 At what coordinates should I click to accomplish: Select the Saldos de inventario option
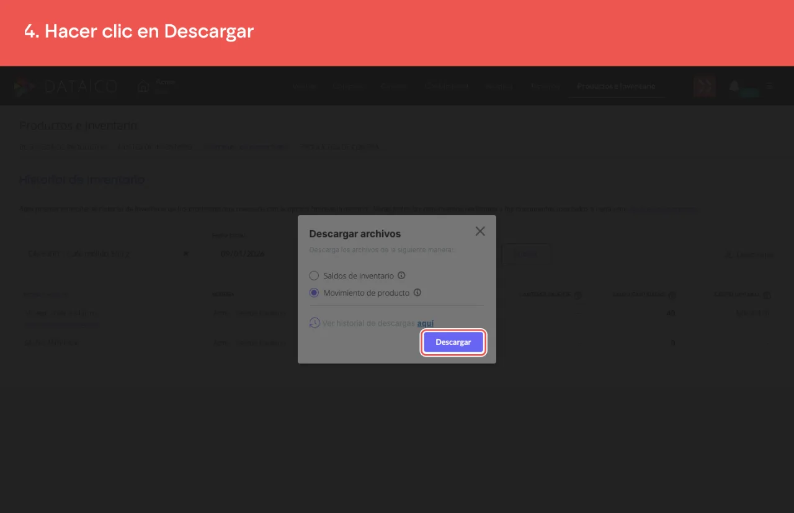point(314,275)
